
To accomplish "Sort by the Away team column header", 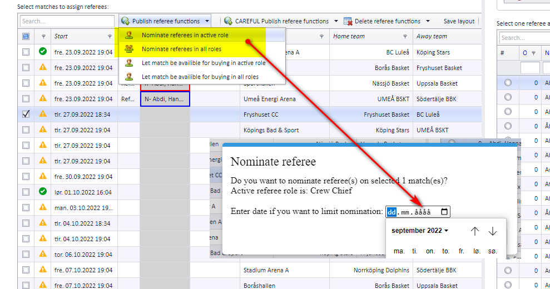I will [432, 37].
